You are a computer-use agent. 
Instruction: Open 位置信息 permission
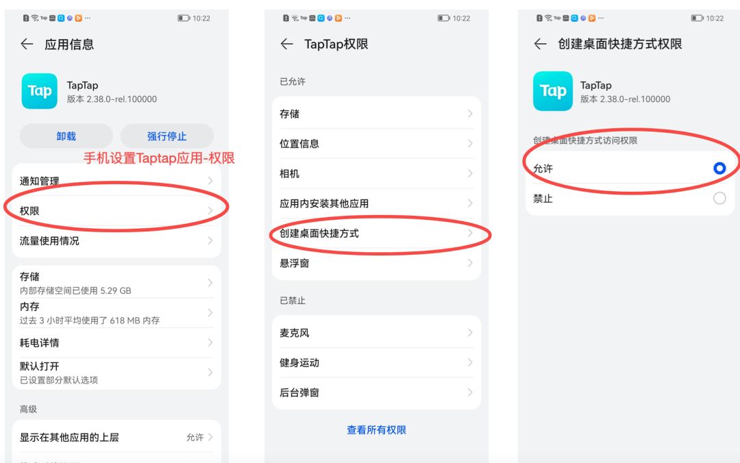[376, 143]
